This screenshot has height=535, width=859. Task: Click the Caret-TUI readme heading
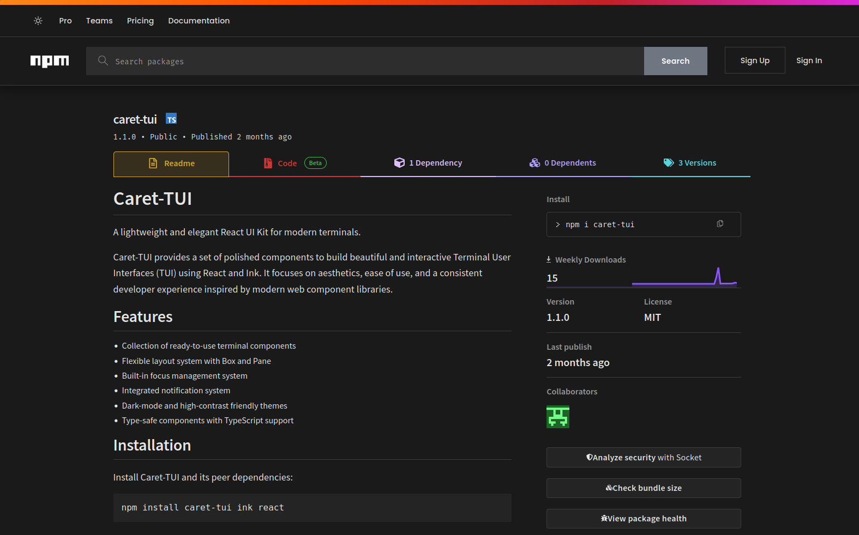[x=153, y=199]
